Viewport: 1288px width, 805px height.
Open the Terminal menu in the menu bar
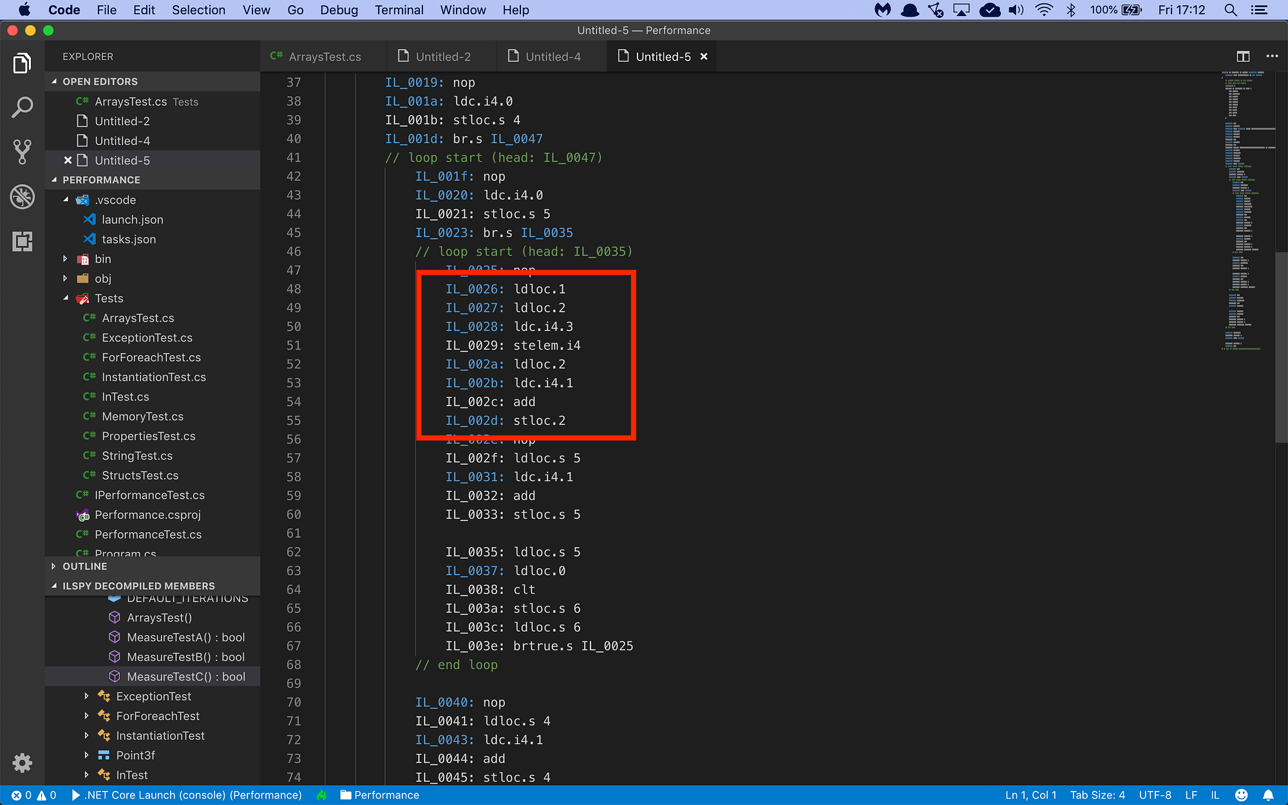pyautogui.click(x=399, y=10)
